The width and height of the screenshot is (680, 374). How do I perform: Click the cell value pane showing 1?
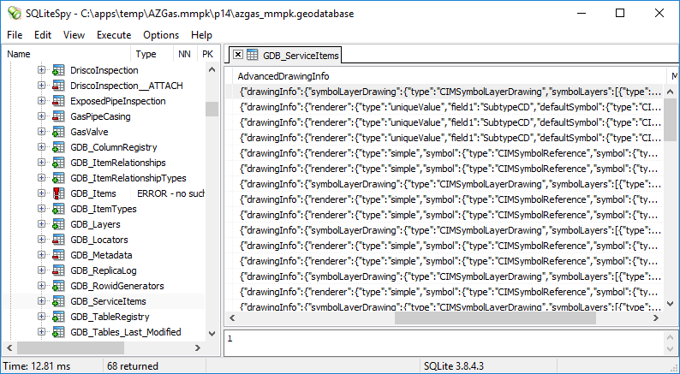pos(444,343)
